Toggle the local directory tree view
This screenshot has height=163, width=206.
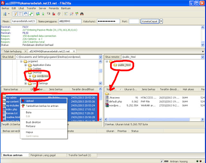tap(20, 14)
